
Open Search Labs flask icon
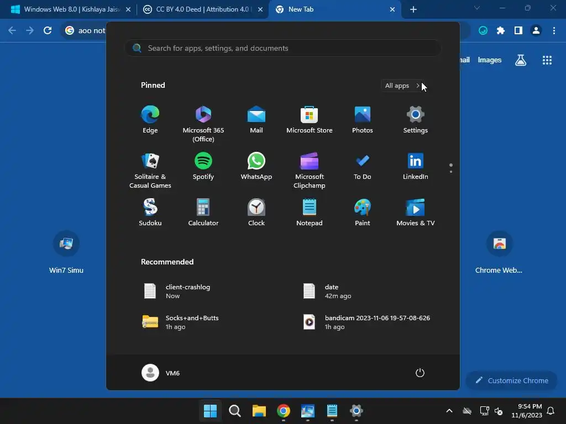click(521, 60)
